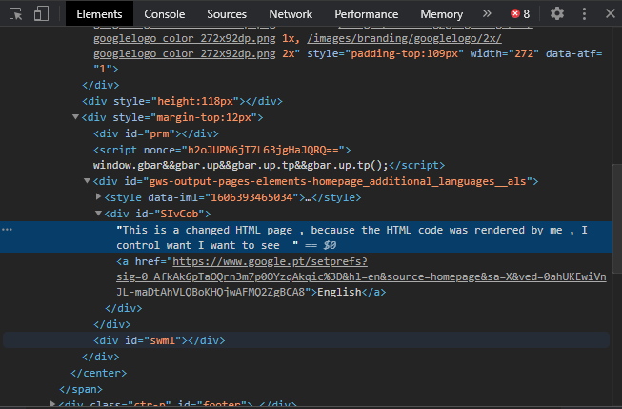The width and height of the screenshot is (622, 409).
Task: Collapse the SIvCob div node
Action: tap(98, 214)
